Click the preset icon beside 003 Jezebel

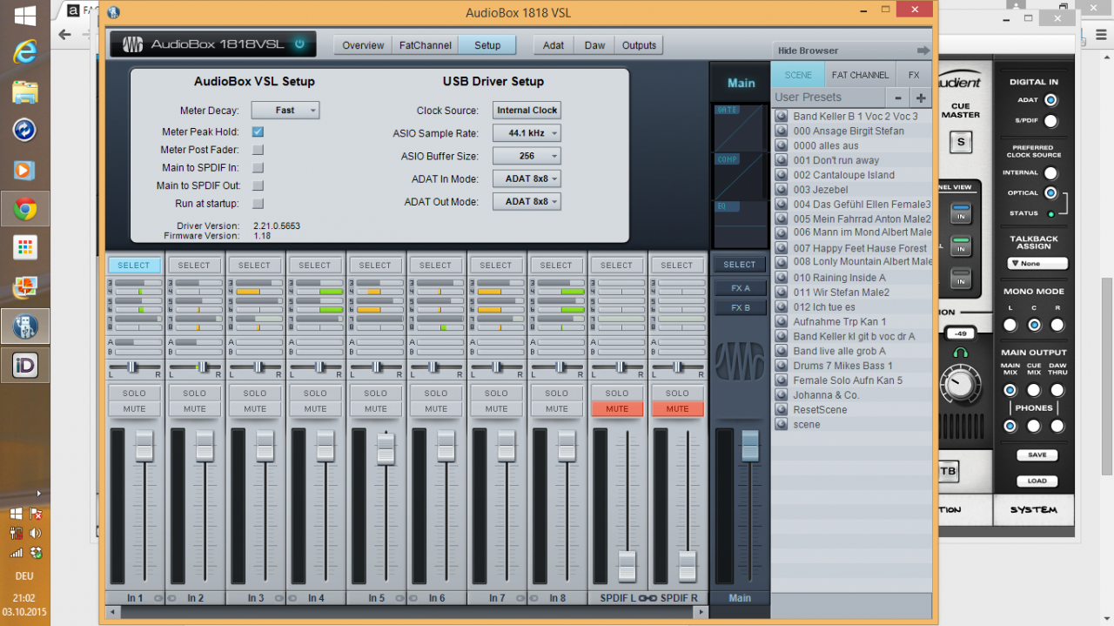782,190
